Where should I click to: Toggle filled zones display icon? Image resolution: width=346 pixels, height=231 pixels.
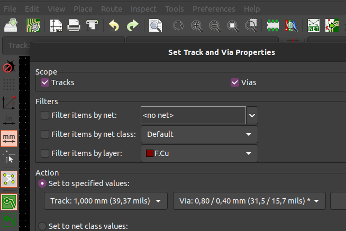coord(9,202)
